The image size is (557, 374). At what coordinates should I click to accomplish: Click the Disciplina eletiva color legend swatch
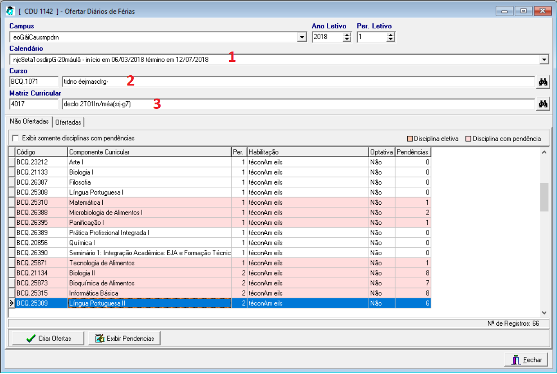[410, 139]
